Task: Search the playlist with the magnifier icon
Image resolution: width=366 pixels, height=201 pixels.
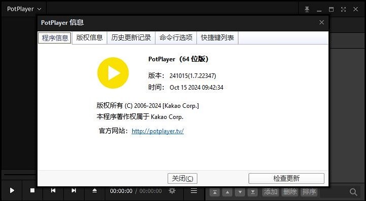Action: point(353,192)
